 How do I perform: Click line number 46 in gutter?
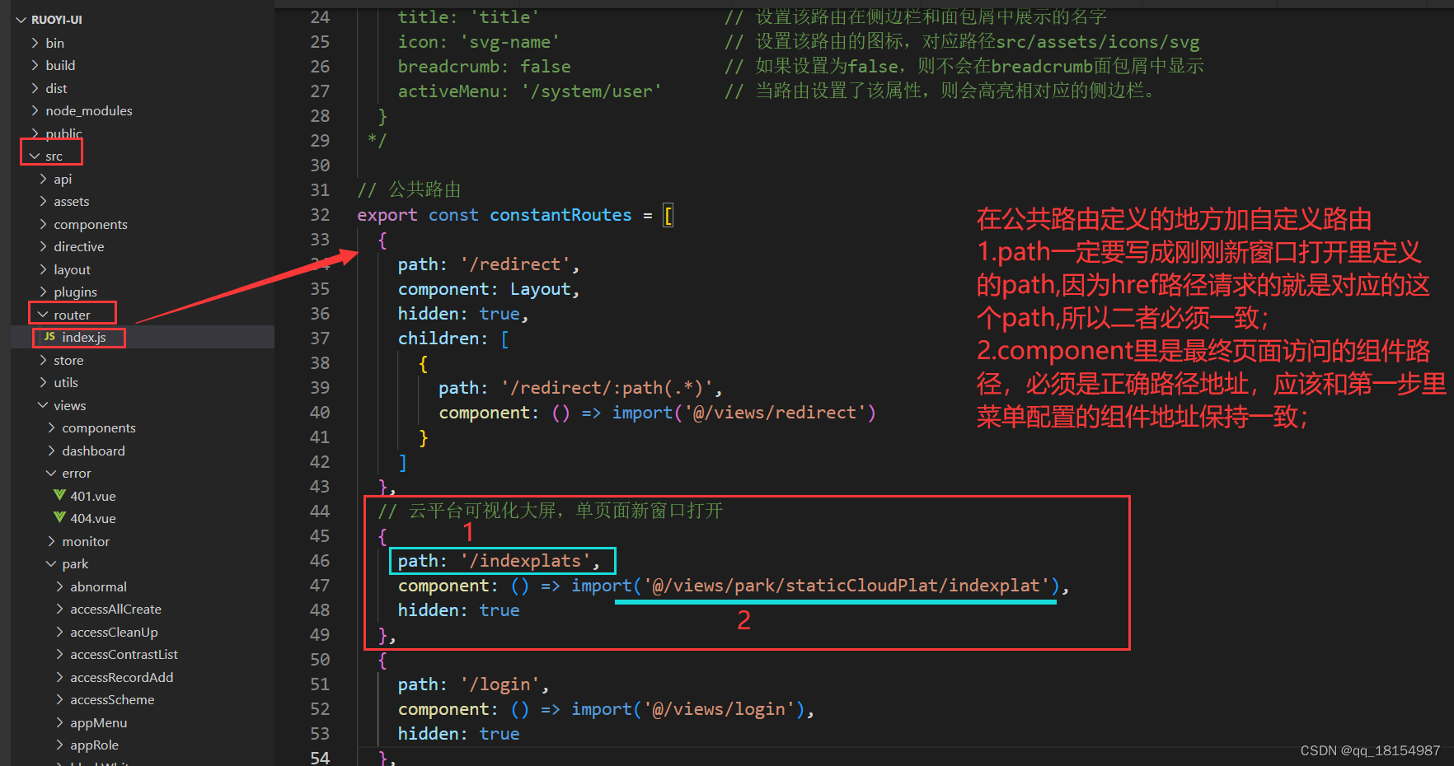click(x=320, y=561)
